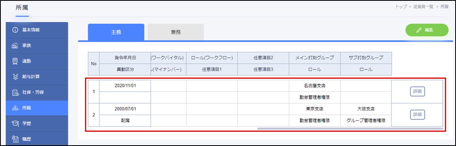The height and width of the screenshot is (146, 456).
Task: Select the 家族 house icon in sidebar
Action: coord(15,46)
